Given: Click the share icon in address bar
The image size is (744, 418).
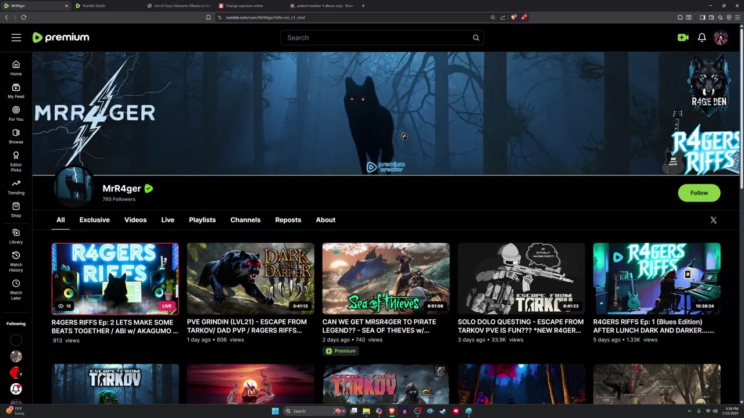Looking at the screenshot, I should click(503, 17).
